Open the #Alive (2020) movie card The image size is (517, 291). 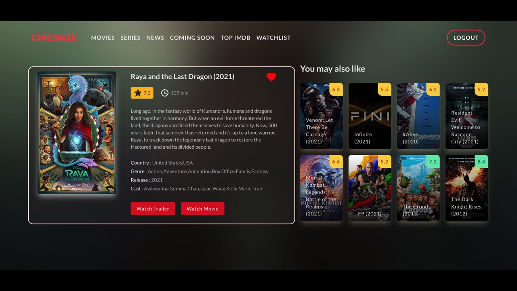418,116
